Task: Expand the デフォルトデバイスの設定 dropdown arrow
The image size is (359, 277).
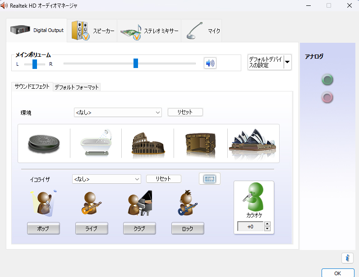Action: coord(287,62)
